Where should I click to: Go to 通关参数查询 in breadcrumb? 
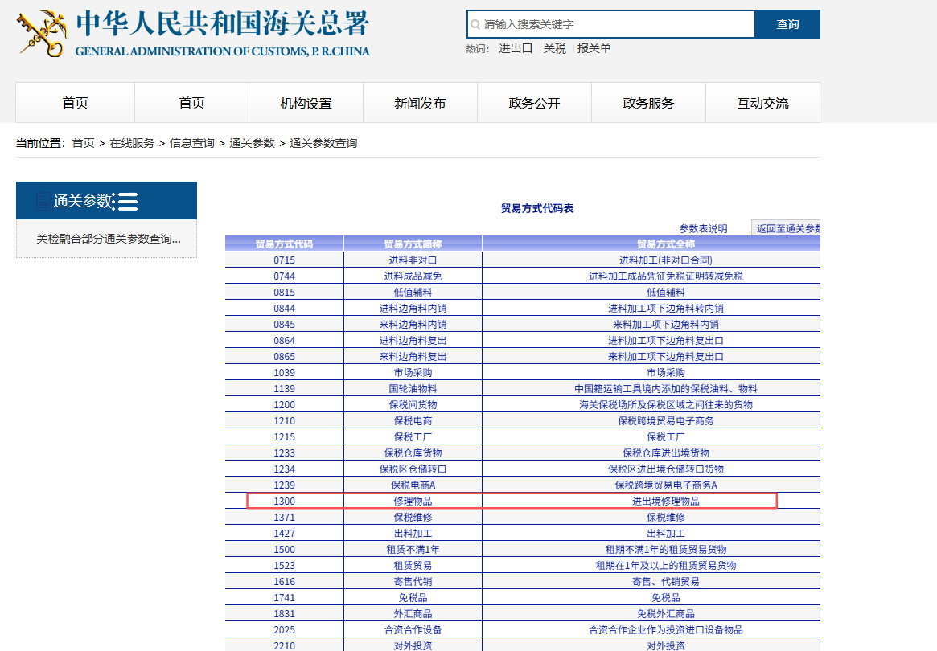323,143
